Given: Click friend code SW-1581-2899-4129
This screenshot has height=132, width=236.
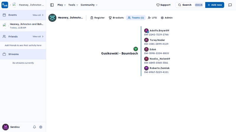Looking at the screenshot, I should [156, 44].
